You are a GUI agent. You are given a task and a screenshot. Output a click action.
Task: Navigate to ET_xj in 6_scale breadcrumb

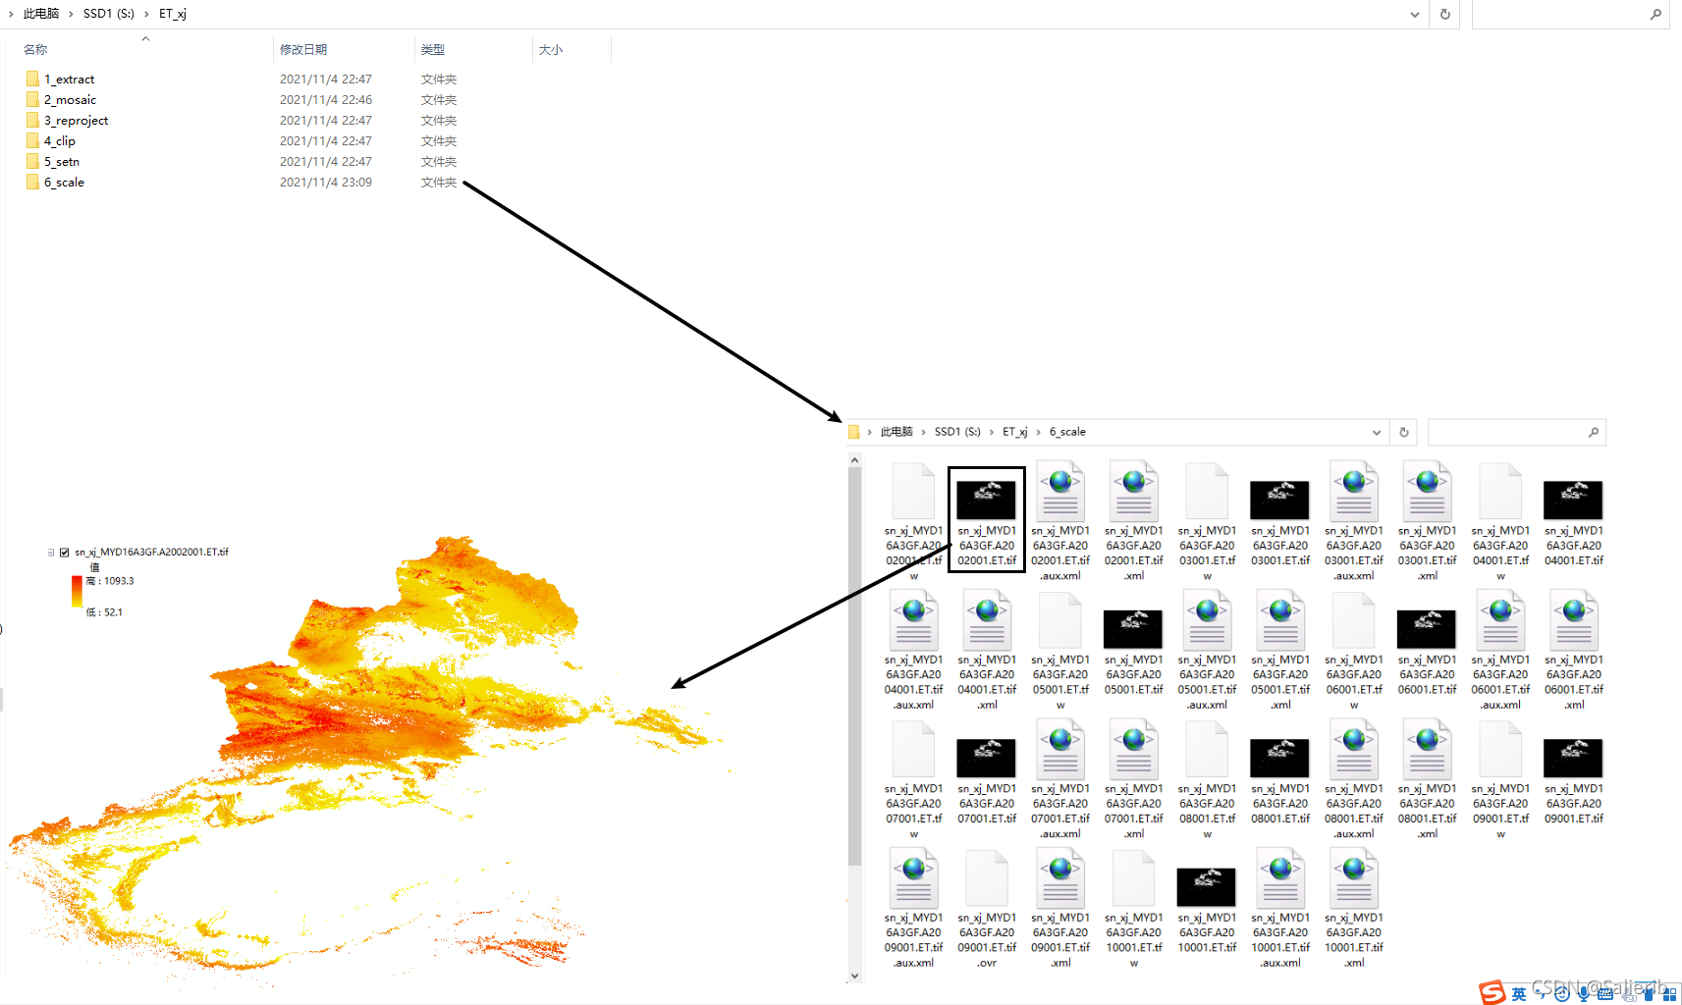click(1014, 432)
